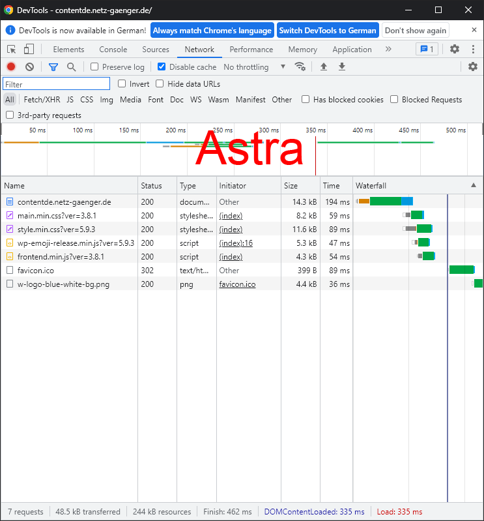Export HAR file download arrow
The image size is (484, 521).
[342, 67]
